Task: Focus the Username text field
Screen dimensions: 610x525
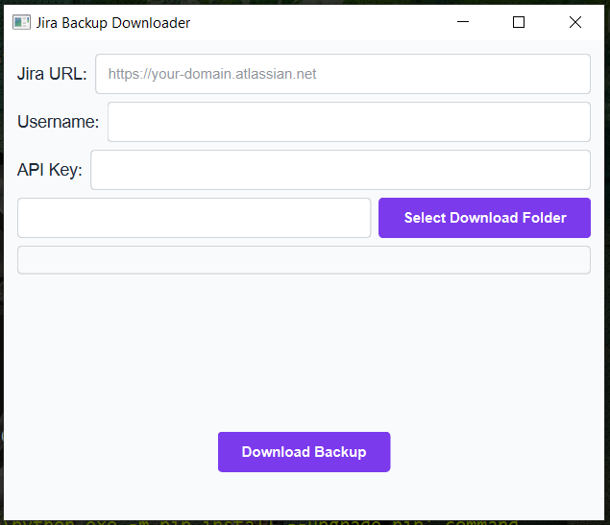Action: 349,122
